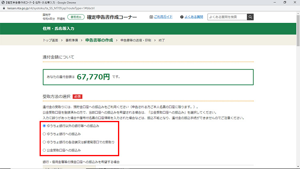Select ゆうちょ銀行への振込み radio option
The image size is (300, 169).
coord(44,134)
